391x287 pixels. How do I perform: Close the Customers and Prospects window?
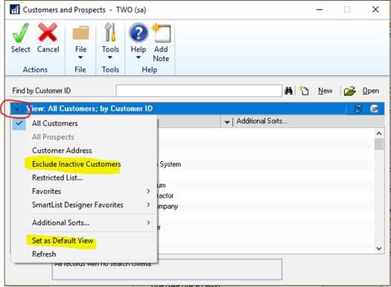375,10
